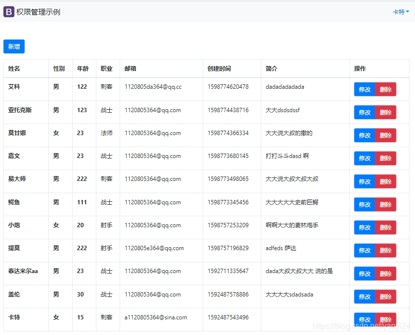This screenshot has width=415, height=335.
Task: Modify the 提莫 record
Action: [364, 251]
